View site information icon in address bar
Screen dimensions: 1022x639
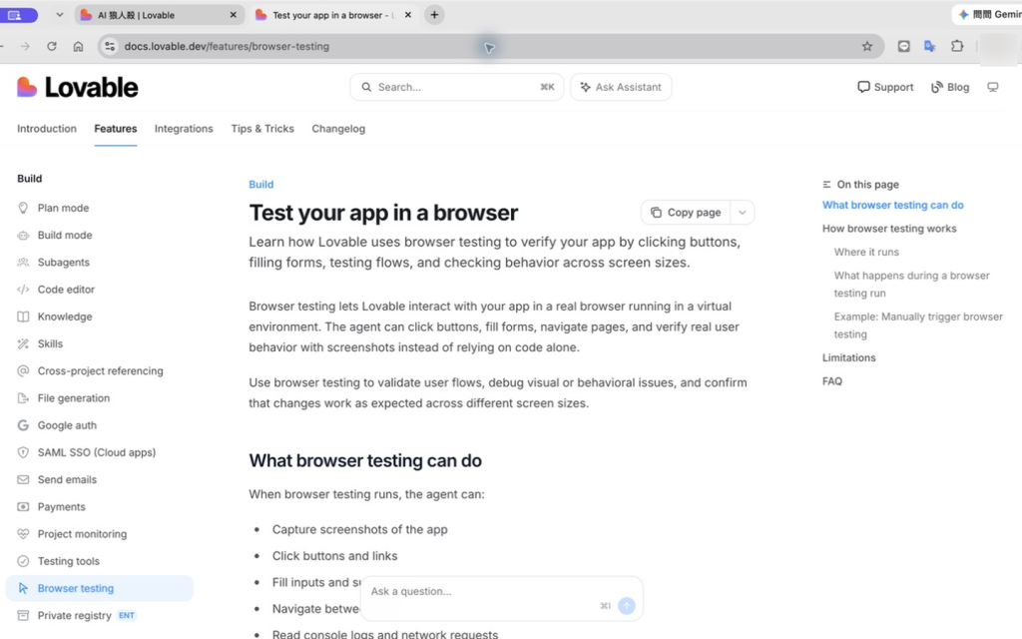pyautogui.click(x=110, y=46)
